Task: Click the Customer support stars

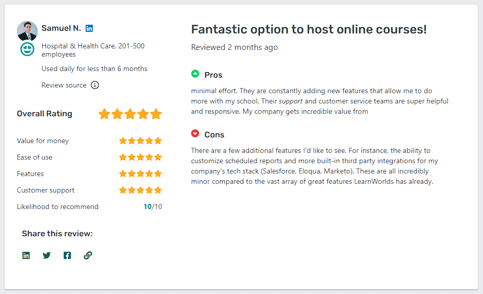Action: pos(140,190)
